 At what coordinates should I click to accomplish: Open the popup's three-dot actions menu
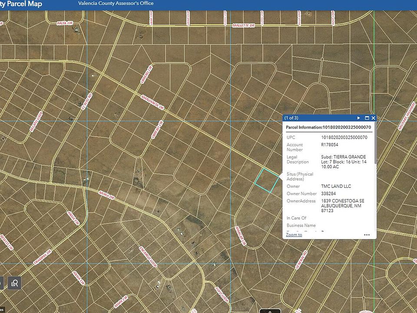coord(367,235)
